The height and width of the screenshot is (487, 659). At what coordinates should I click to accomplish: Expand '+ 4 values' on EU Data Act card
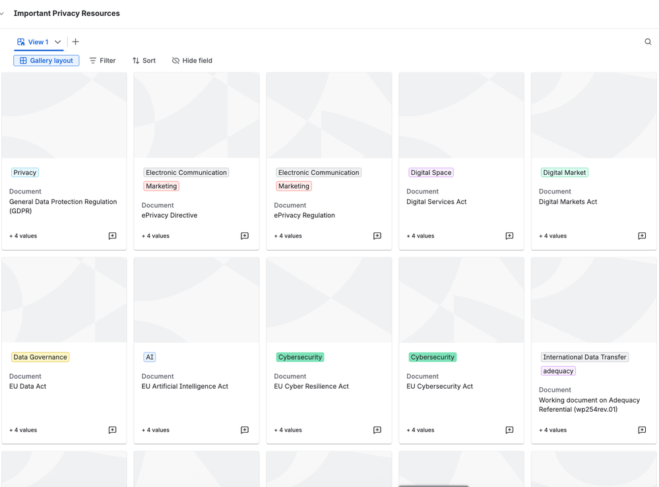[x=23, y=430]
